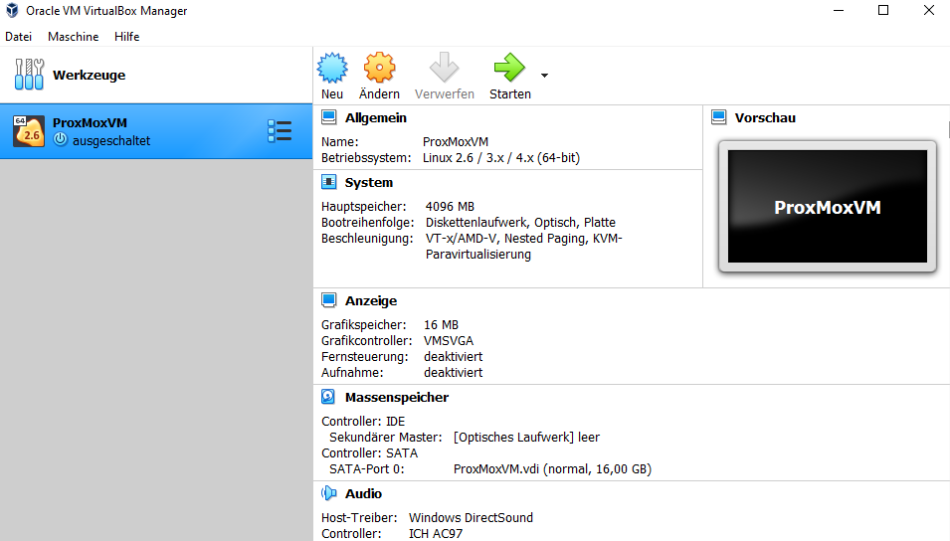This screenshot has height=541, width=950.
Task: Click the Controller: IDE line
Action: point(363,421)
